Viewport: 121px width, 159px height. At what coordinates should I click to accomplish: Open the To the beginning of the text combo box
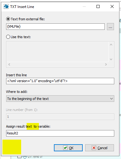(60, 99)
